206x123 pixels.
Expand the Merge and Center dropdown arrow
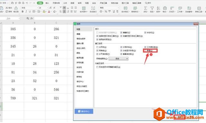87,12
